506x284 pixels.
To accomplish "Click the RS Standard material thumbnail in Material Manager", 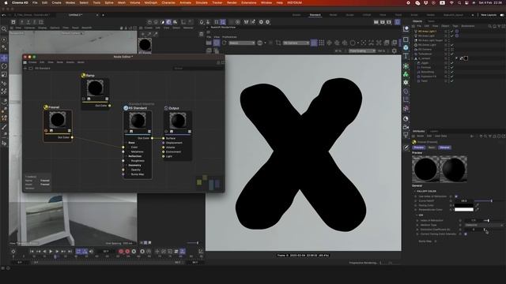I will pyautogui.click(x=145, y=44).
